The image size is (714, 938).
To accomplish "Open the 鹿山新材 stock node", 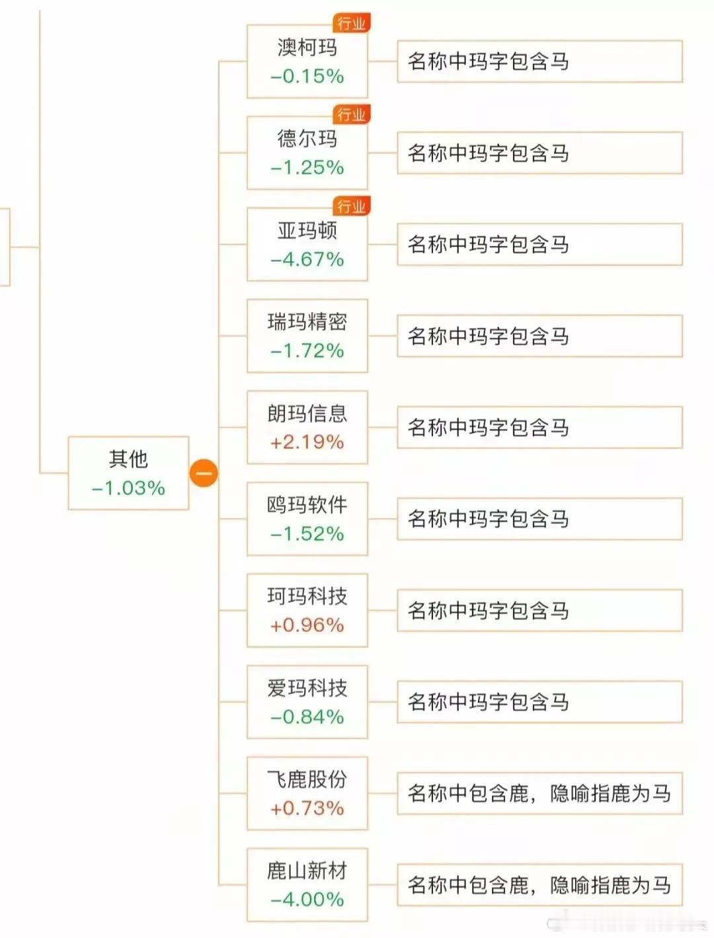I will 307,884.
